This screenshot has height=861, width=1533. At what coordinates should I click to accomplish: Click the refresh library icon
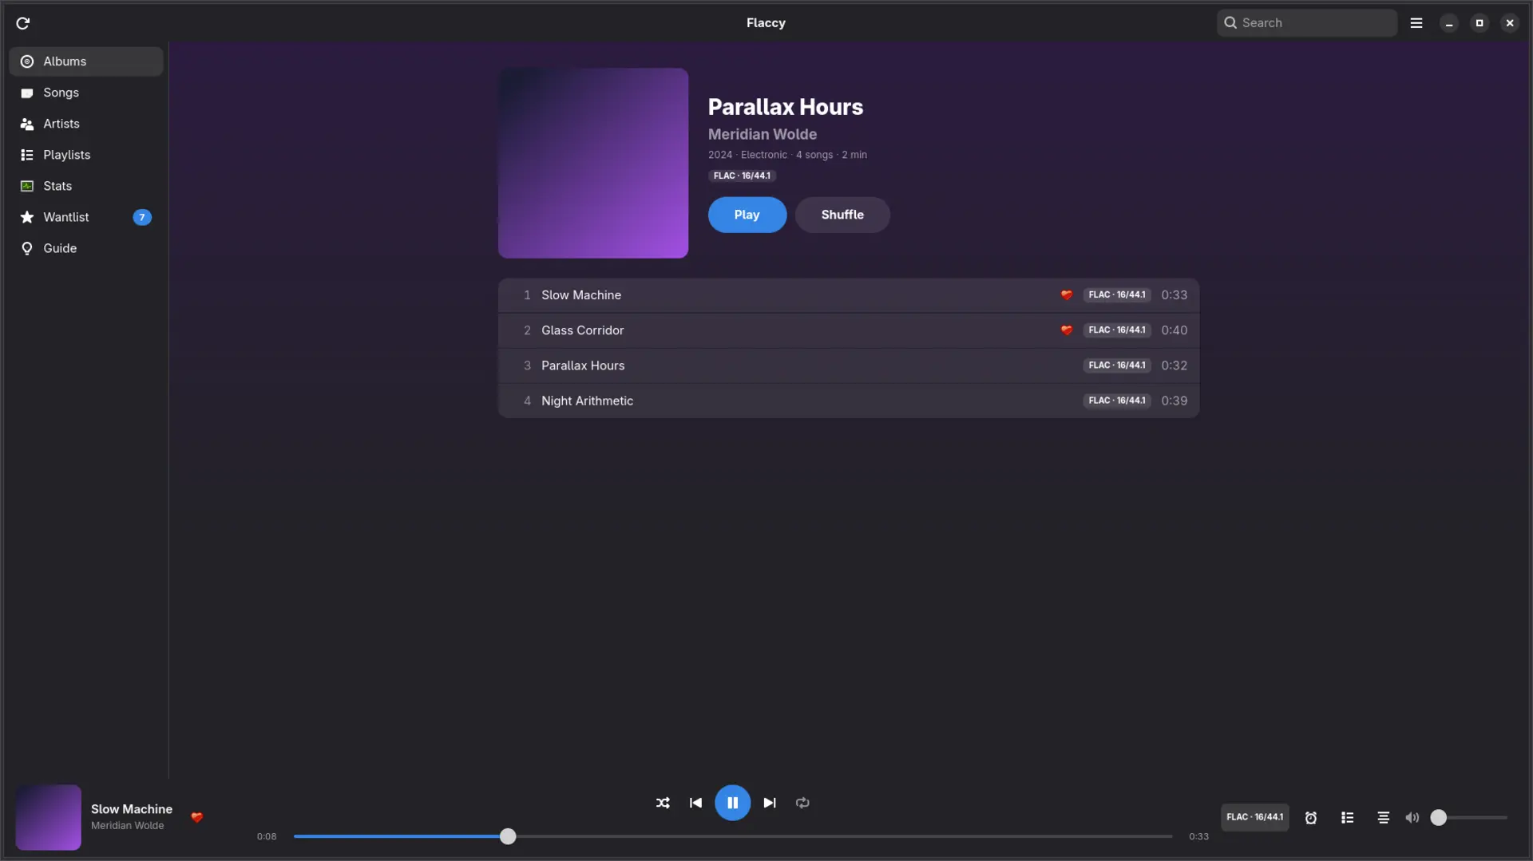click(22, 23)
